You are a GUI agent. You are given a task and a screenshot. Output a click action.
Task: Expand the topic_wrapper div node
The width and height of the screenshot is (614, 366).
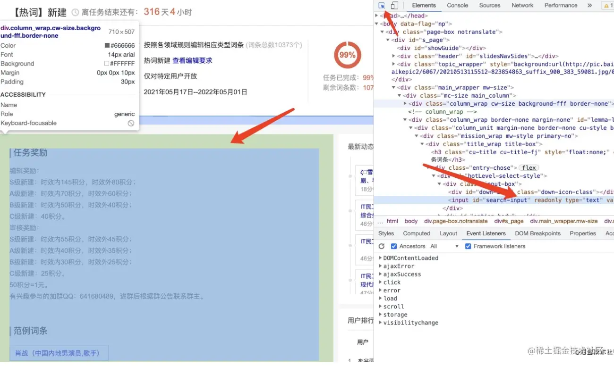[393, 64]
